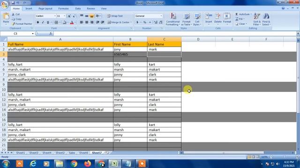
Task: Align text to the right
Action: pyautogui.click(x=92, y=22)
